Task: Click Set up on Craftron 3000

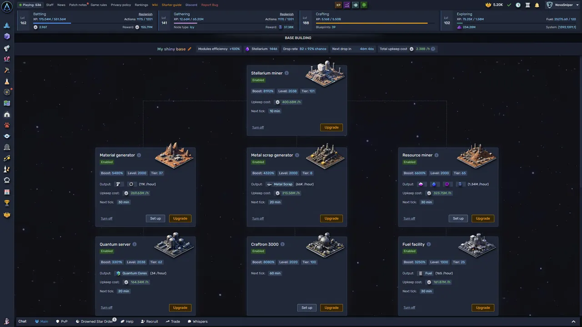Action: click(x=307, y=307)
